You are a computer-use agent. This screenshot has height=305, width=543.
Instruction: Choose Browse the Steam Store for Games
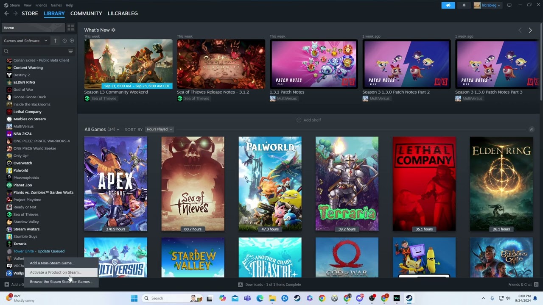tap(61, 282)
